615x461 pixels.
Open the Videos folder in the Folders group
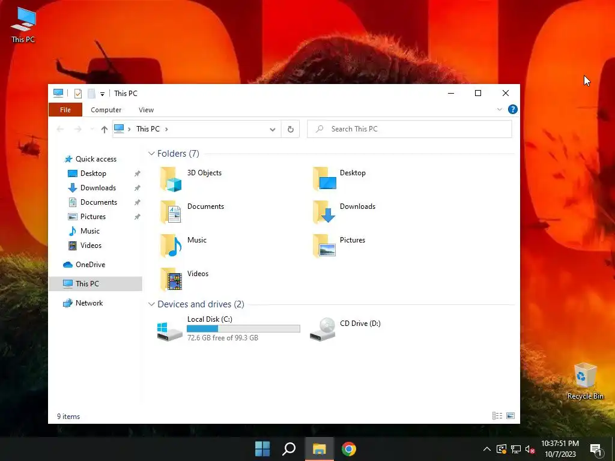point(185,280)
